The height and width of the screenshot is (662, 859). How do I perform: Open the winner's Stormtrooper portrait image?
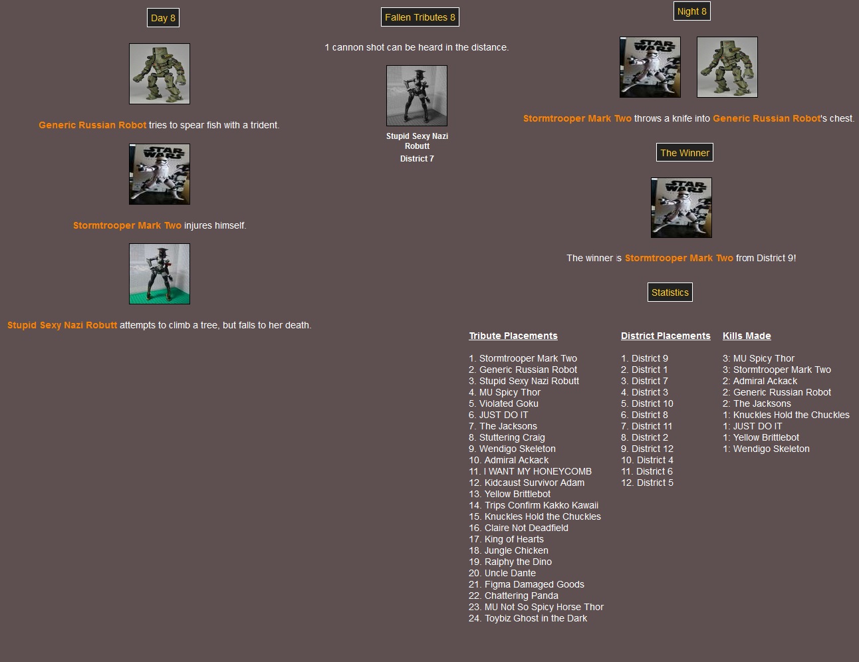click(x=681, y=207)
